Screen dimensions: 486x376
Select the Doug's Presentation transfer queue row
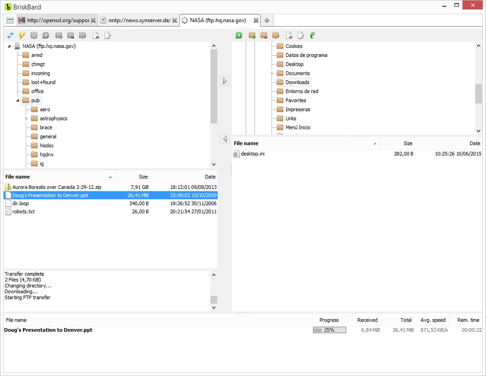[243, 330]
